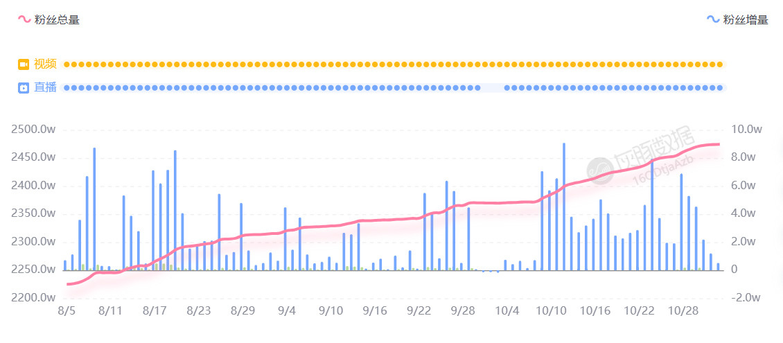Click the 10.0w label on right axis

[747, 130]
